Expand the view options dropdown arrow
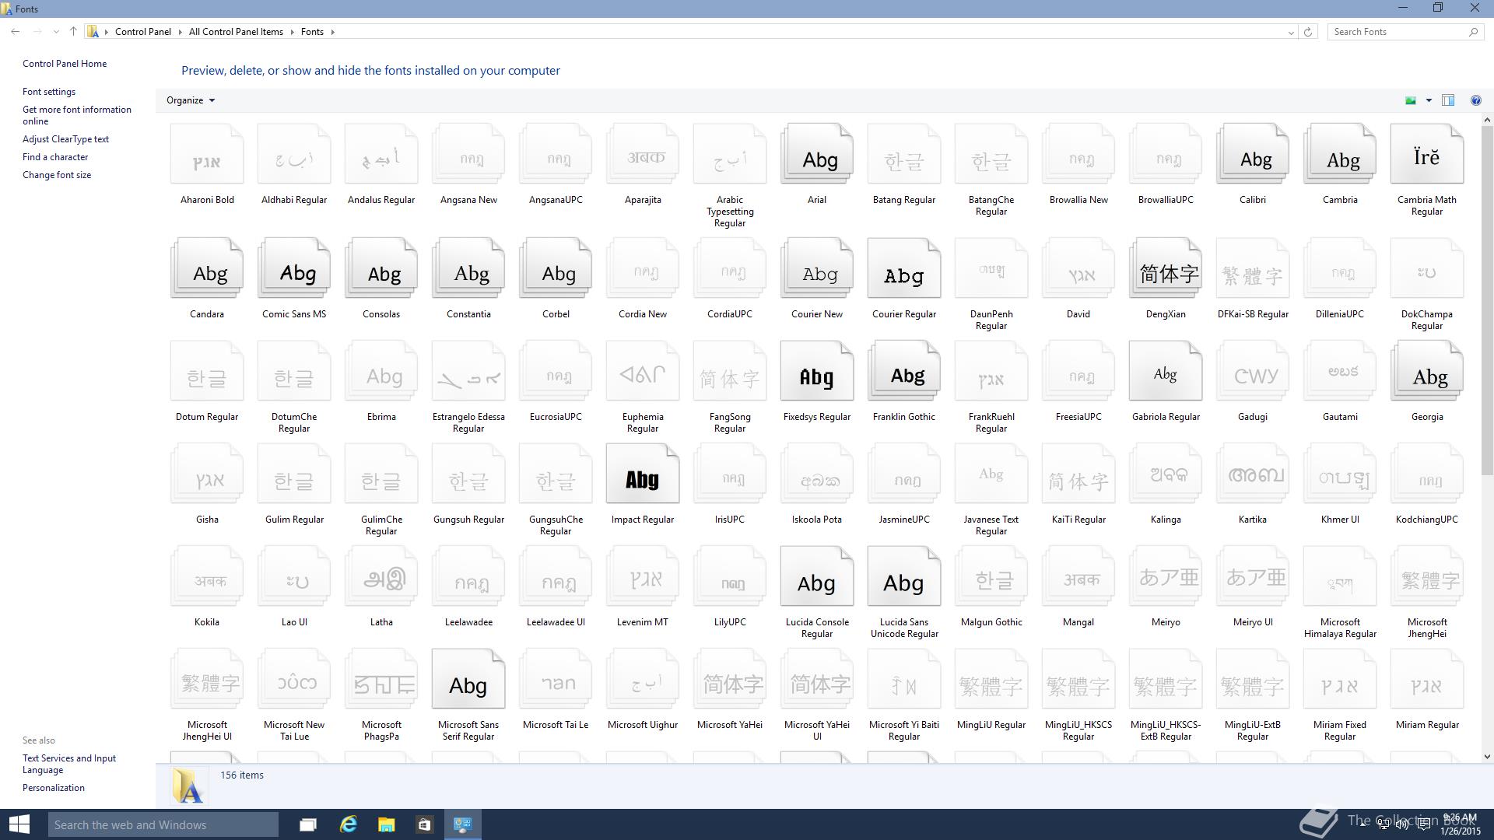Screen dimensions: 1494x840 click(1429, 100)
